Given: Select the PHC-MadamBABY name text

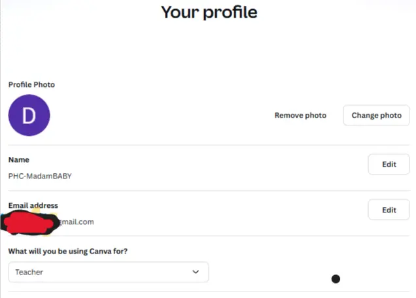Looking at the screenshot, I should click(x=40, y=176).
